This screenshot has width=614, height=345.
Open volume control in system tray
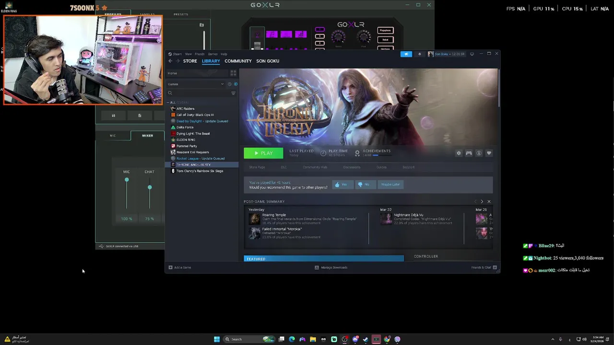(x=584, y=339)
